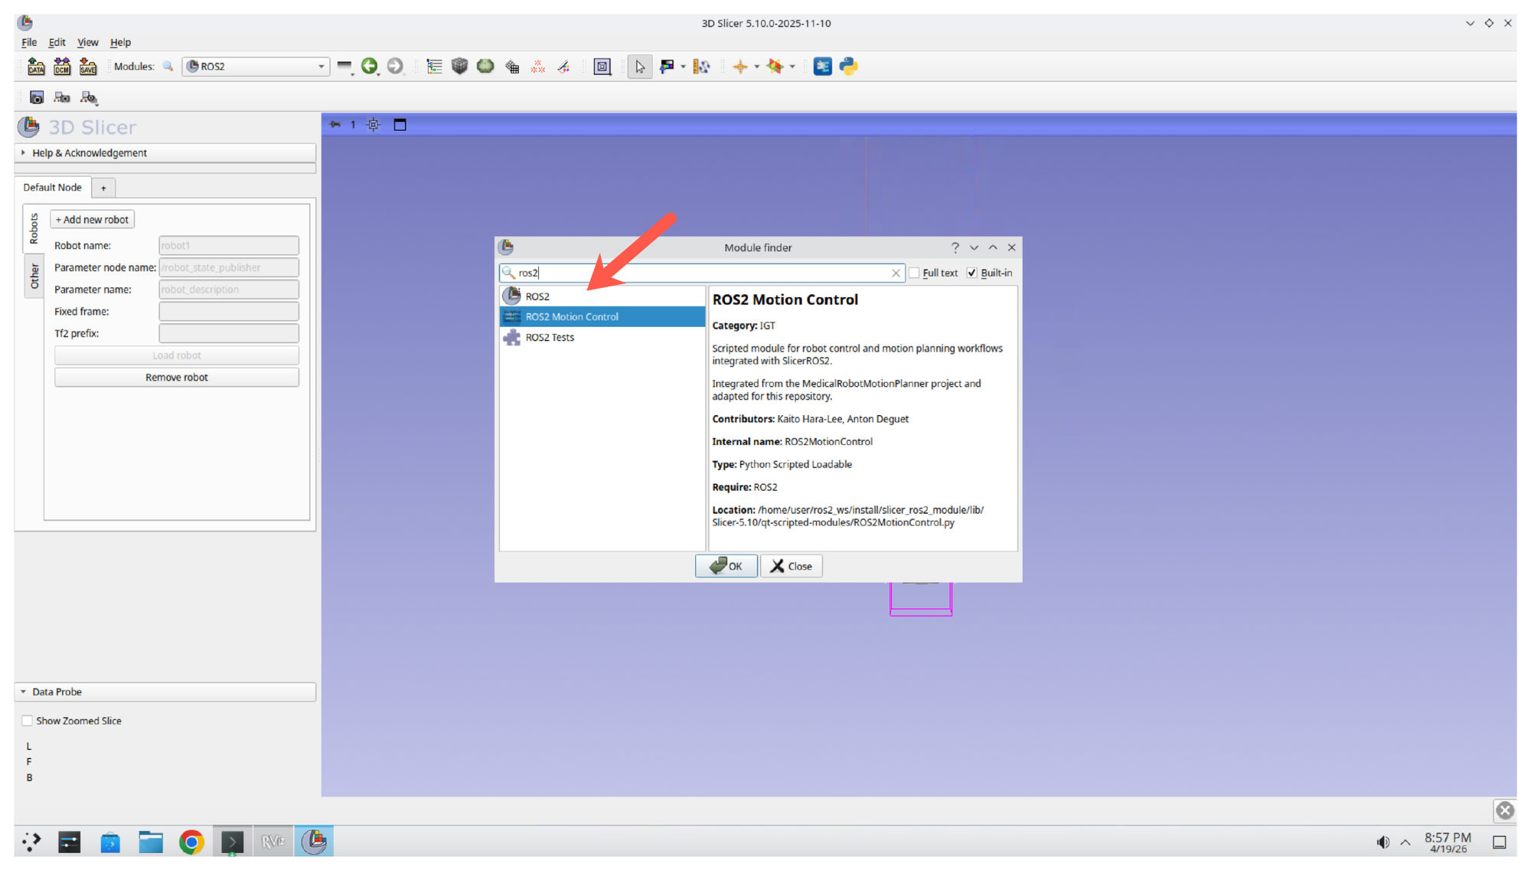Open the Modules dropdown showing ROS2
The width and height of the screenshot is (1531, 870).
[256, 67]
